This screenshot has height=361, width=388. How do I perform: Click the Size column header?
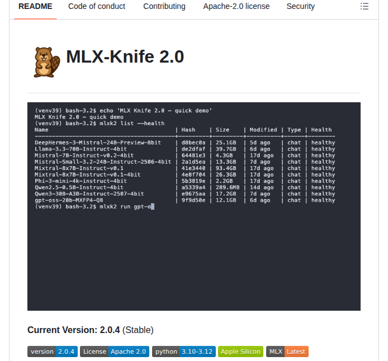pyautogui.click(x=223, y=130)
